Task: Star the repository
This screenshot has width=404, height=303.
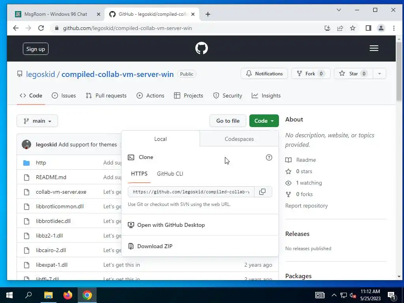Action: [353, 74]
